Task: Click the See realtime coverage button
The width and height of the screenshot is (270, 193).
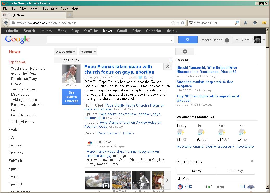Action: coord(72,97)
